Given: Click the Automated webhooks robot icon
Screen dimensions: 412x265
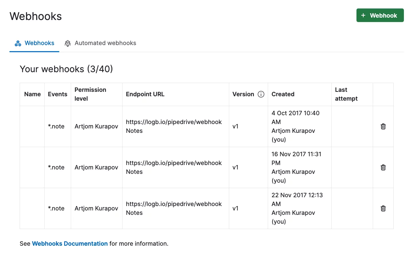Looking at the screenshot, I should click(x=68, y=43).
